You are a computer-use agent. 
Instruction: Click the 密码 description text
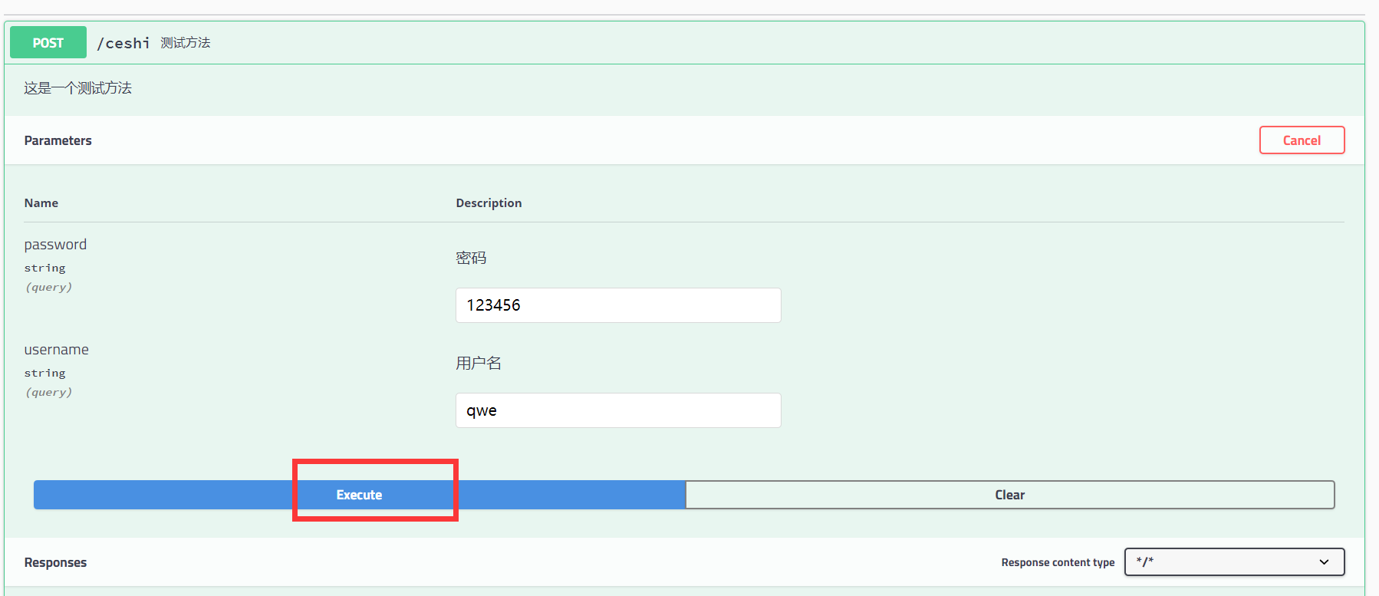tap(471, 258)
